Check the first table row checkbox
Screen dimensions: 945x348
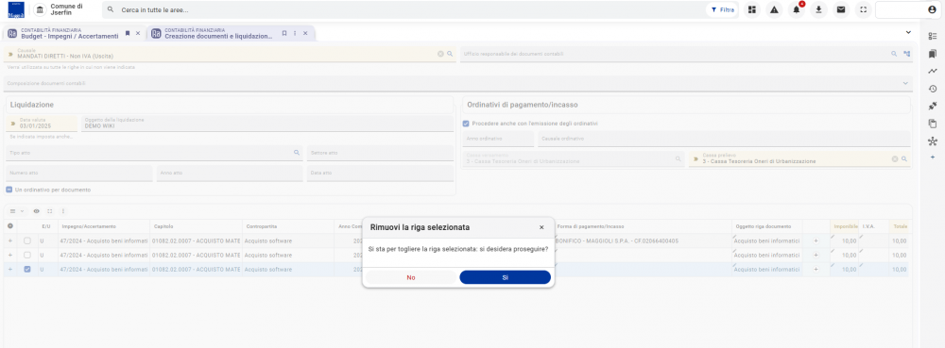click(x=27, y=240)
